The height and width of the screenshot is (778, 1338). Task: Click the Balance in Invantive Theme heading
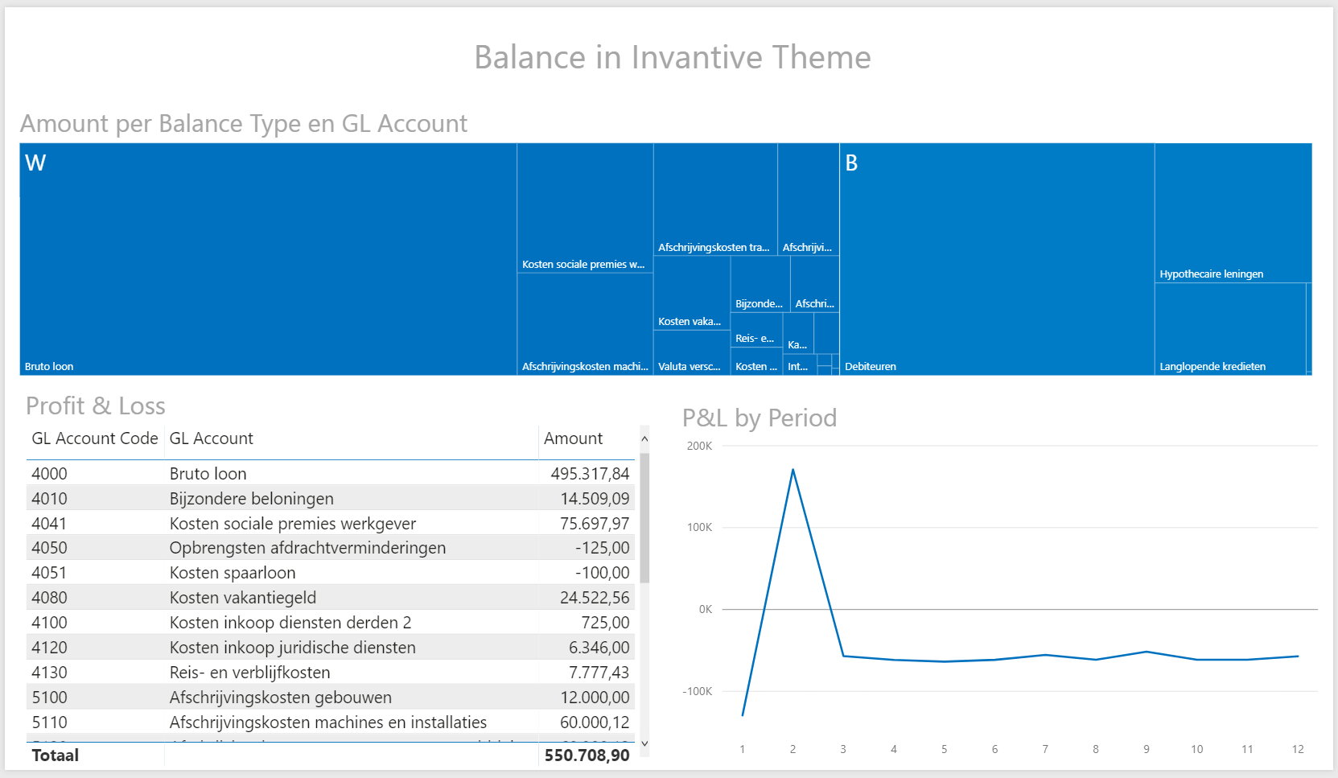point(673,57)
